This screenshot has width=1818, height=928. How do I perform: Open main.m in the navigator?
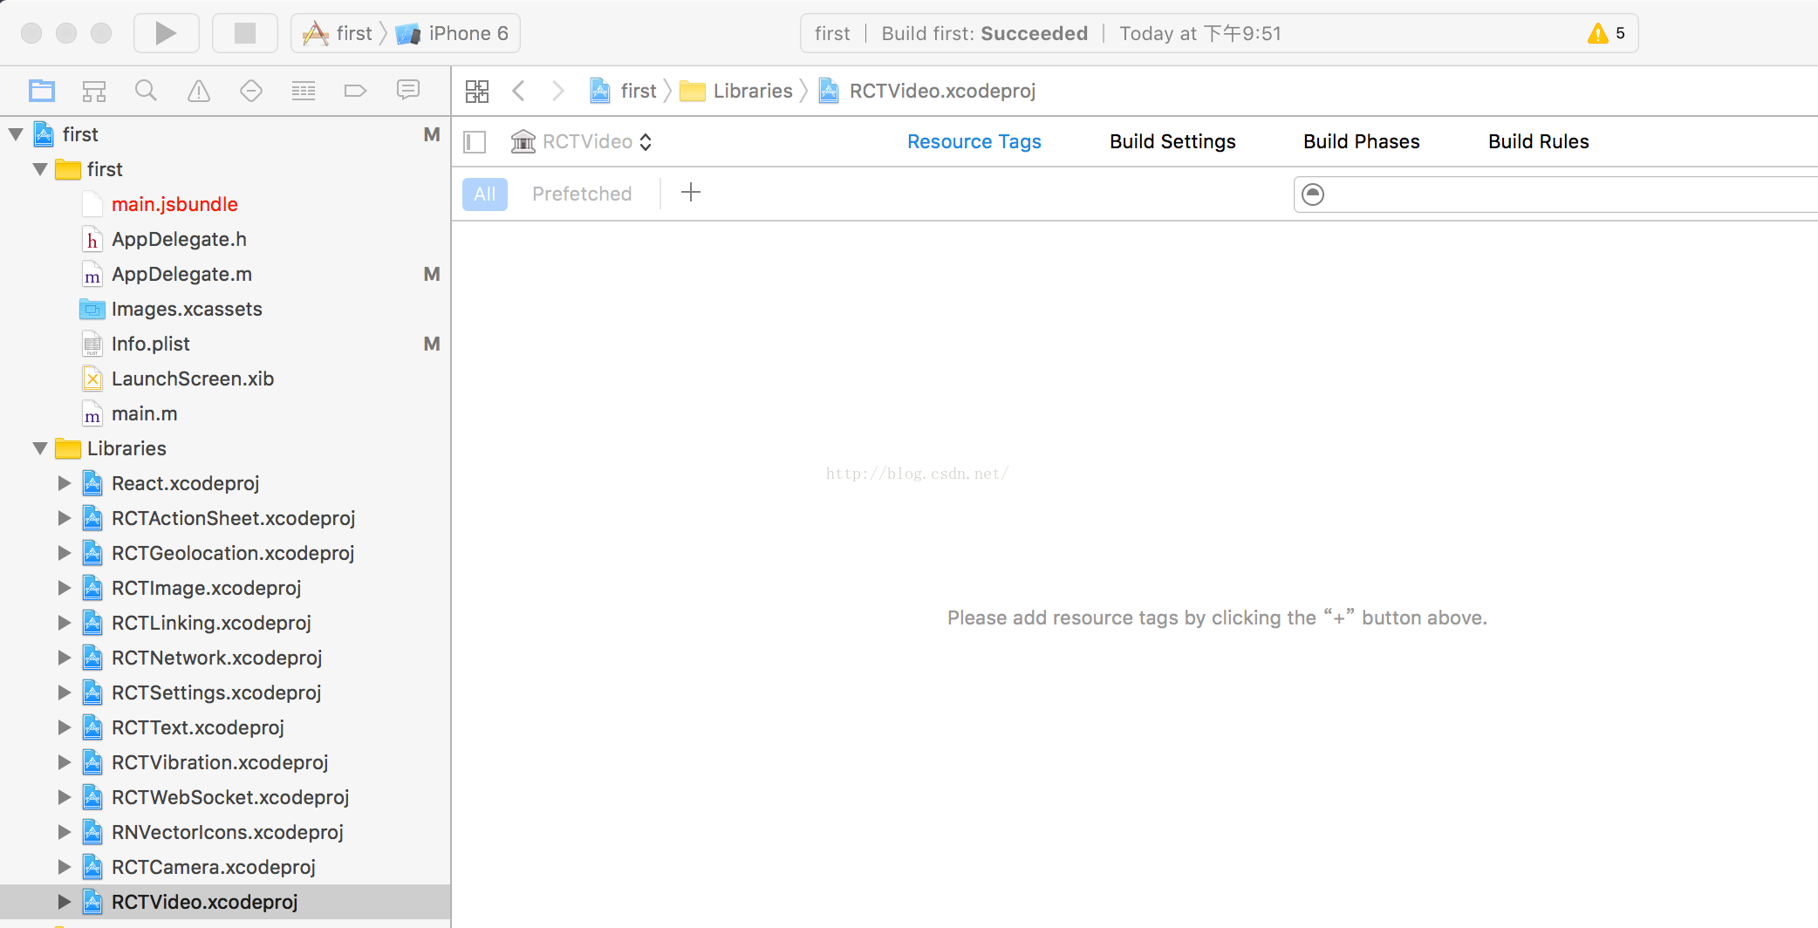point(144,413)
